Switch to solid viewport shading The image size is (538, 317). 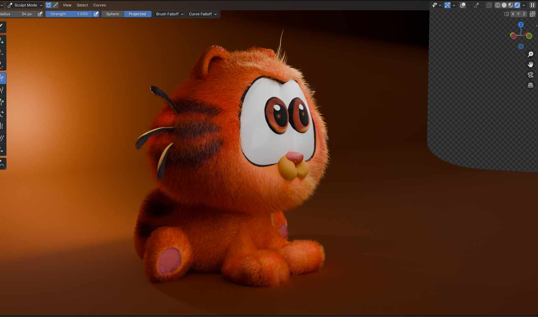[x=504, y=5]
